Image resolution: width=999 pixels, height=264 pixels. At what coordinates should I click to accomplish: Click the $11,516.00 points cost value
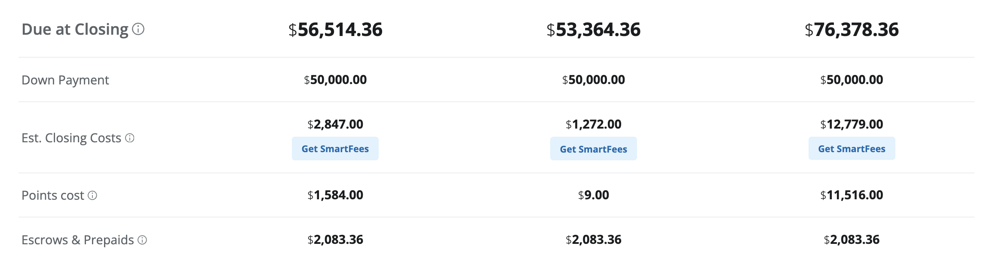click(x=852, y=195)
